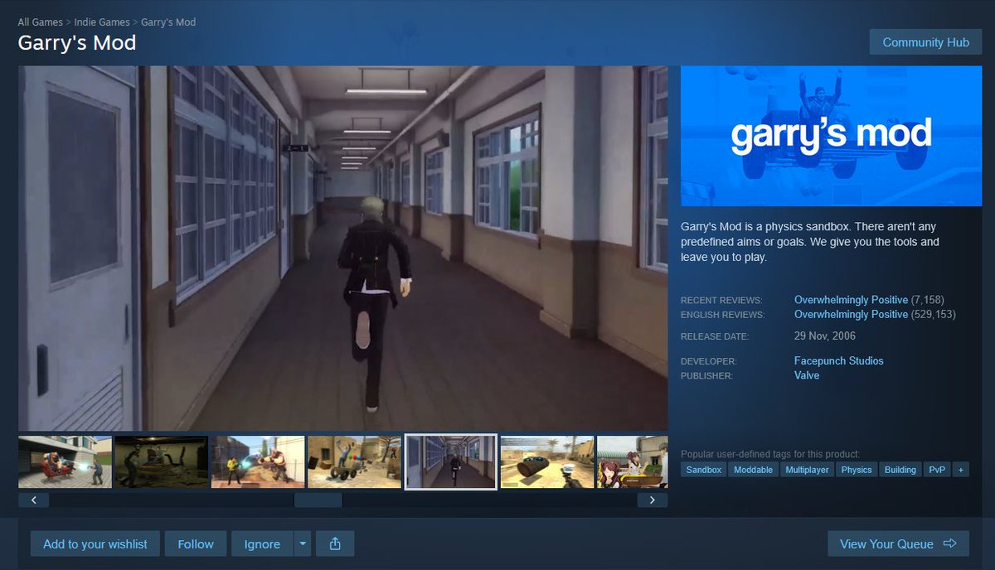The image size is (995, 570).
Task: Add Garry's Mod to your wishlist
Action: 95,543
